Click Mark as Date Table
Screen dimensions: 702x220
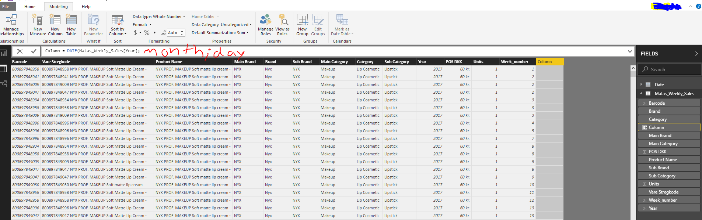click(342, 25)
